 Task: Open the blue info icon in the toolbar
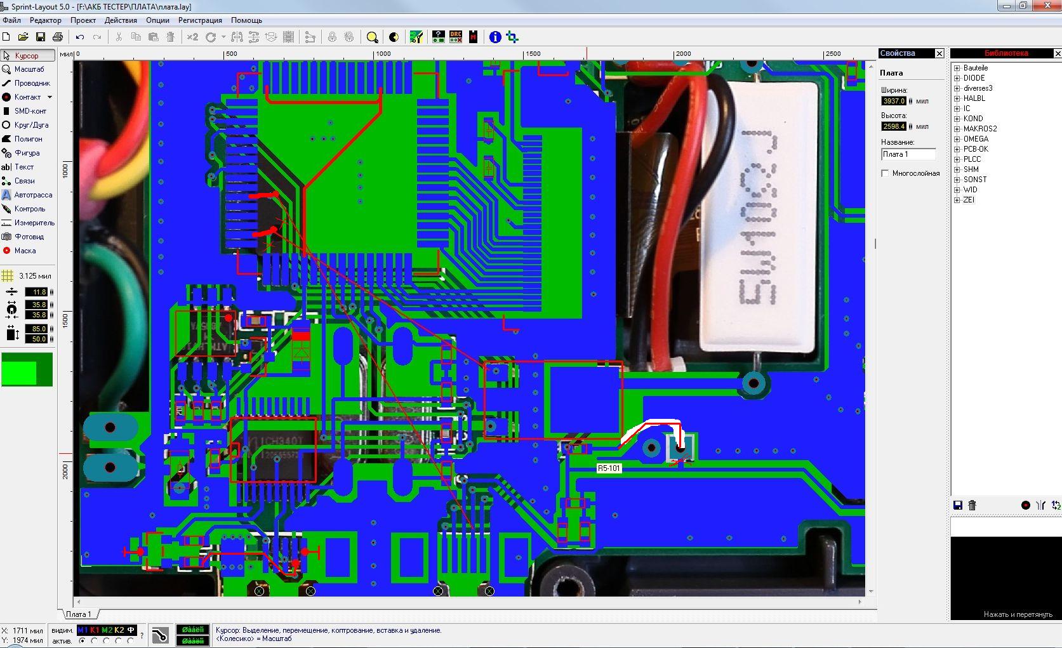pyautogui.click(x=495, y=37)
